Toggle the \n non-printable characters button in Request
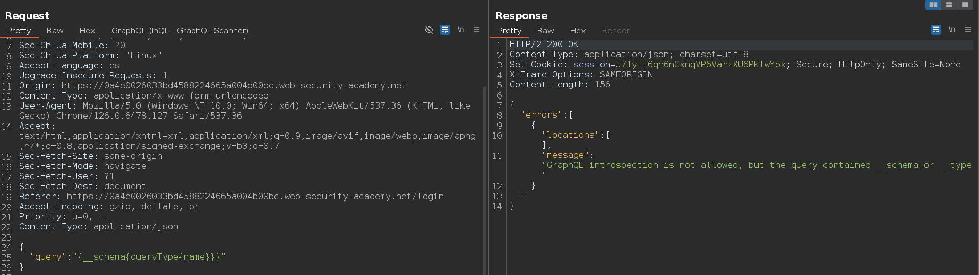The width and height of the screenshot is (979, 275). pyautogui.click(x=461, y=30)
